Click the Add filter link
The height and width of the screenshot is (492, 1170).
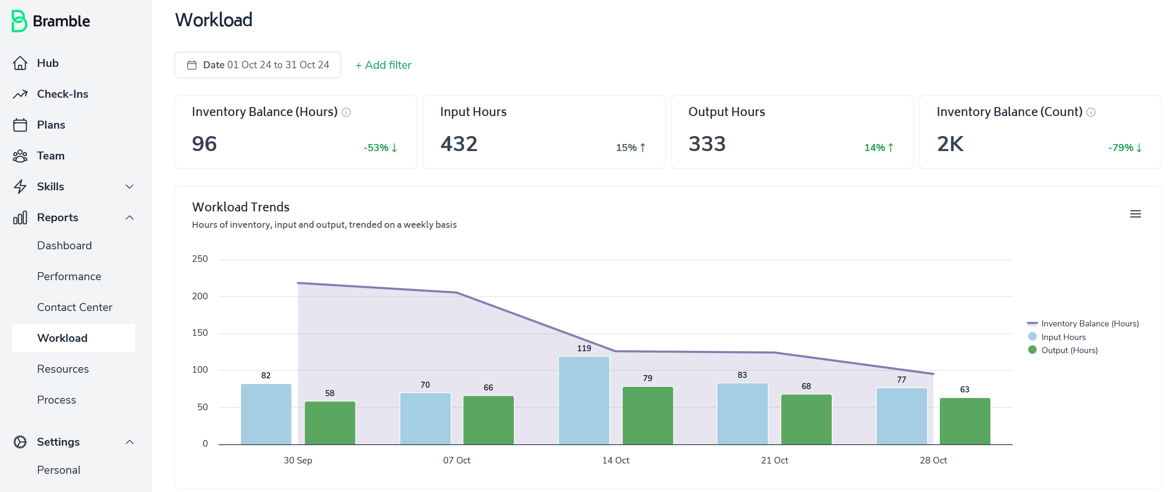click(x=384, y=65)
